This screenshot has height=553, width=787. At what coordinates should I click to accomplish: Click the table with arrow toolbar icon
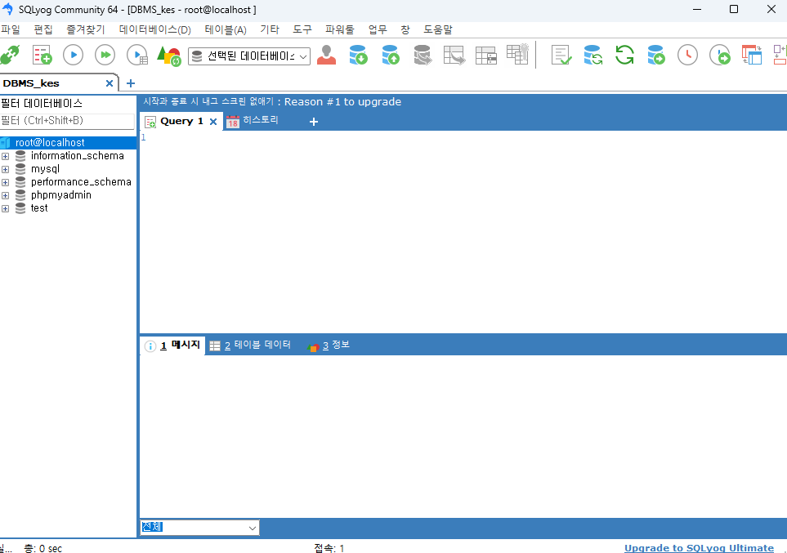click(x=454, y=55)
